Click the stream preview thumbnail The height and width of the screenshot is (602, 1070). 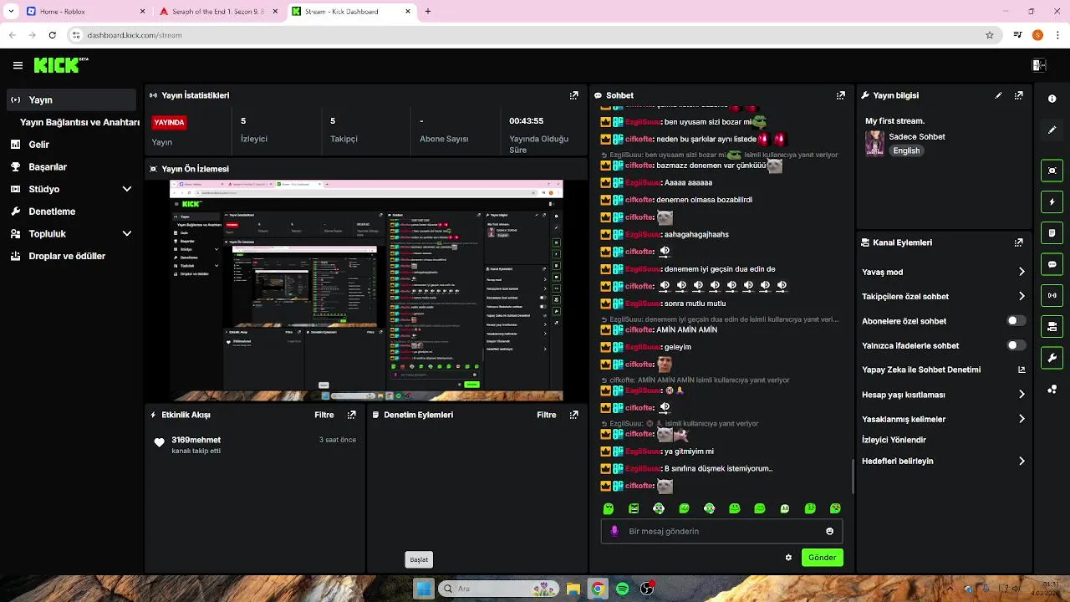tap(366, 290)
